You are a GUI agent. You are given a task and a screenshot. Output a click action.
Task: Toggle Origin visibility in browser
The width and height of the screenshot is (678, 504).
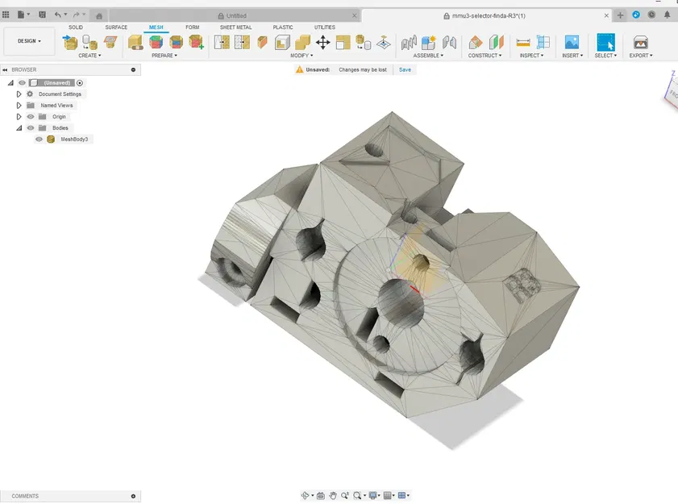30,116
